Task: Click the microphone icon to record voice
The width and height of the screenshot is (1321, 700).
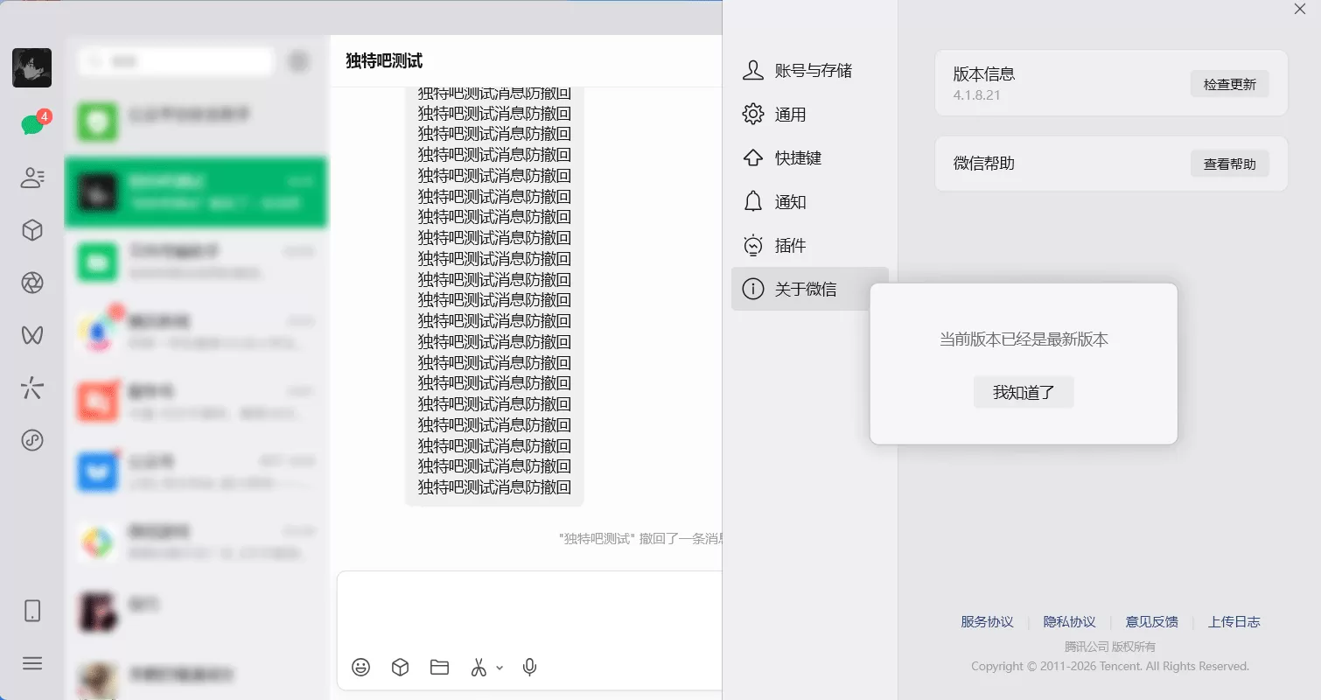Action: pos(528,667)
